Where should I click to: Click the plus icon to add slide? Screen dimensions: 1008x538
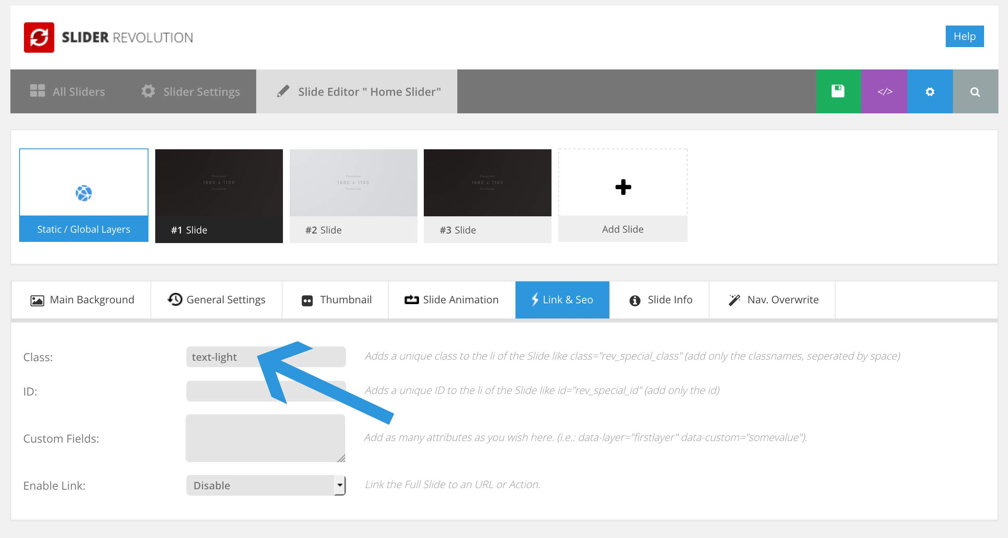623,187
